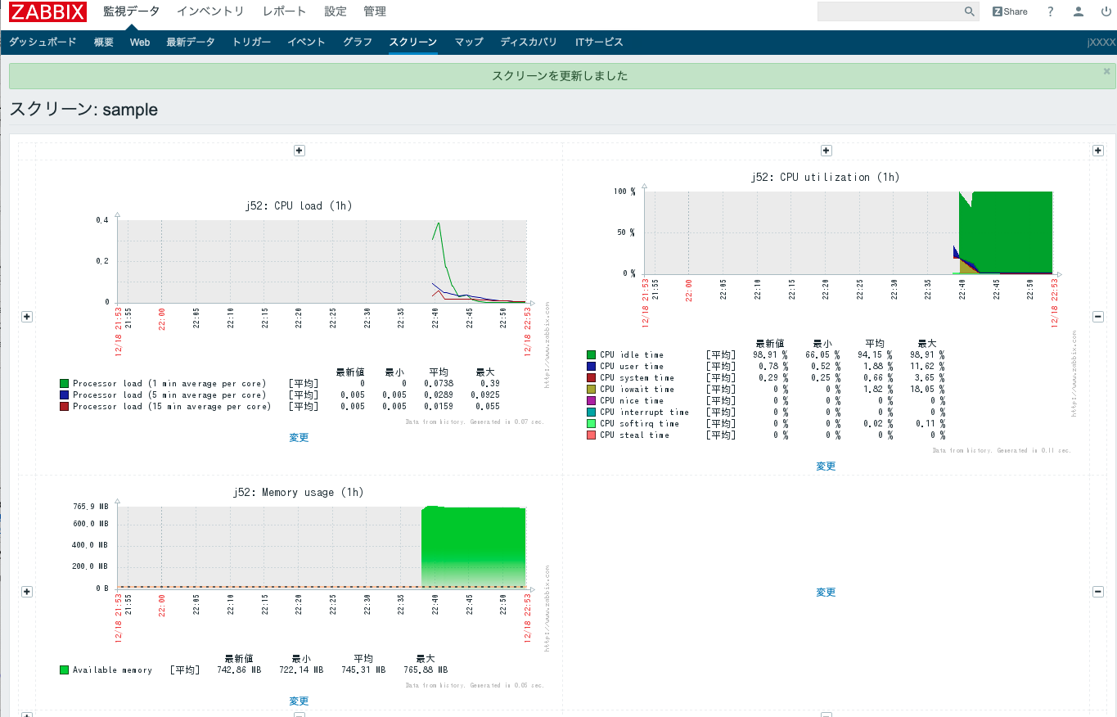Viewport: 1117px width, 717px height.
Task: Add row with plus left of CPU load graph
Action: pyautogui.click(x=26, y=317)
